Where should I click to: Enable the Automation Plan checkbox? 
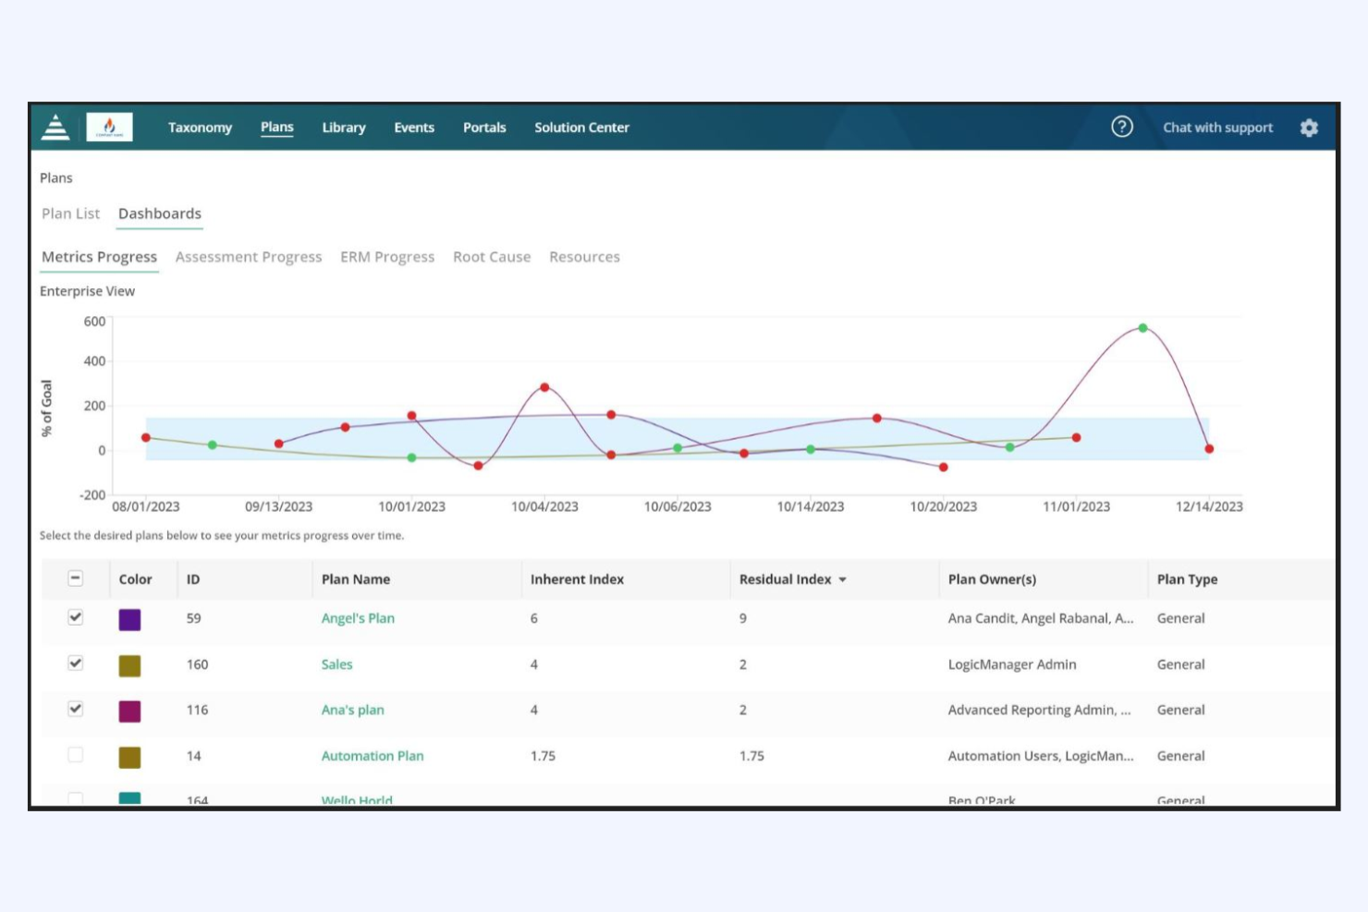(76, 754)
